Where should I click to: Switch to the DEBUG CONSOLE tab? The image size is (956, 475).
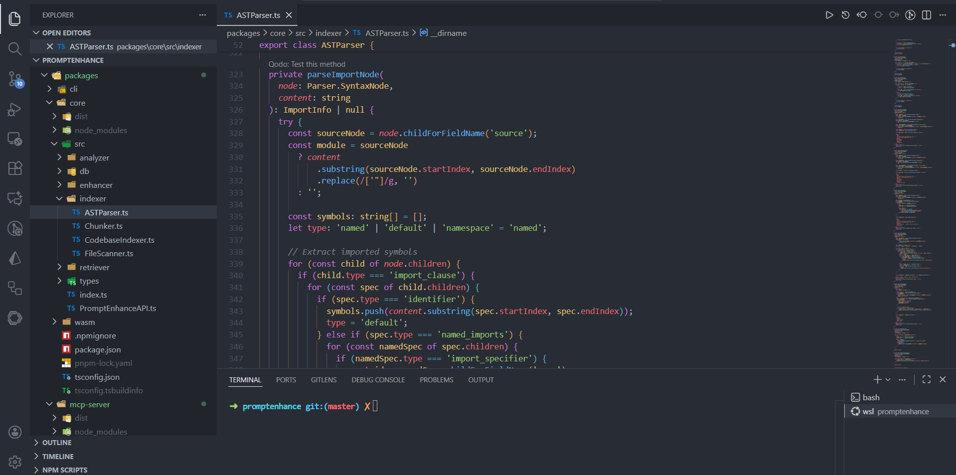[x=378, y=380]
